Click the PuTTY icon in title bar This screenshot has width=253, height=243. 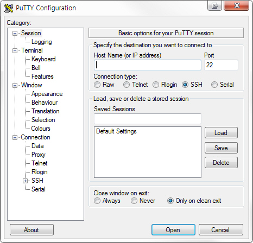coord(9,8)
